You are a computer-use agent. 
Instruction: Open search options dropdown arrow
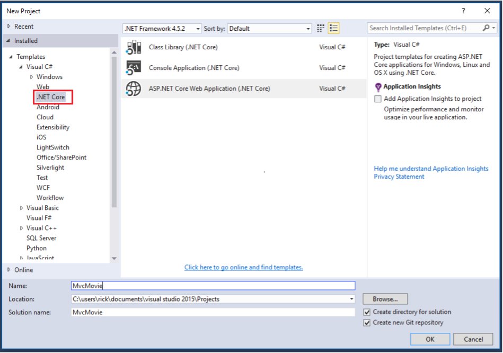click(493, 28)
